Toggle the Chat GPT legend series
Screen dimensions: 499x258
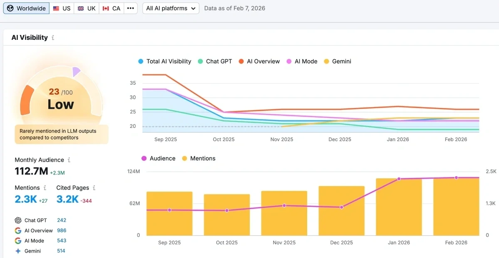[x=215, y=61]
